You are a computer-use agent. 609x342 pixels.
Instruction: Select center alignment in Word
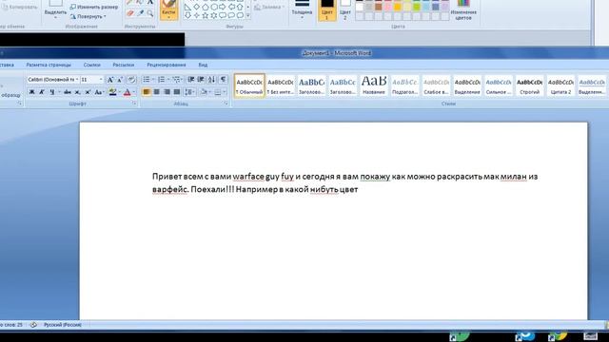156,92
